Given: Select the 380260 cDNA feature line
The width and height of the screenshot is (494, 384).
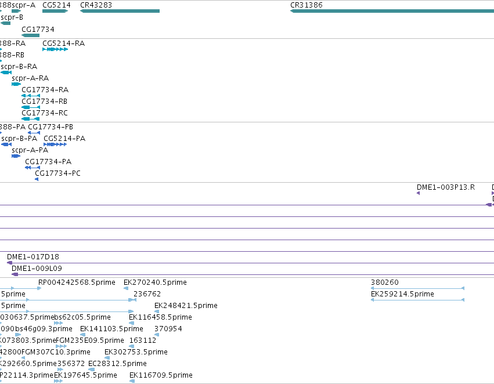Looking at the screenshot, I should 418,288.
